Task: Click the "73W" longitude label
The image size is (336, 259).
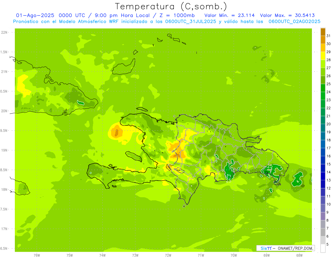Action: click(135, 255)
